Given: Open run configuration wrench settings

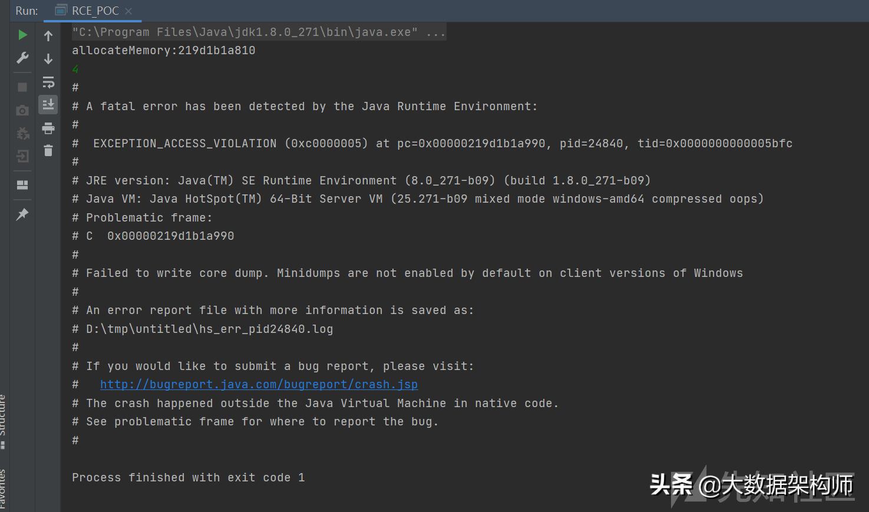Looking at the screenshot, I should [22, 58].
